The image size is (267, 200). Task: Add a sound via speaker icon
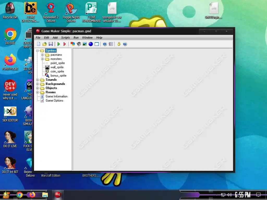pos(79,44)
